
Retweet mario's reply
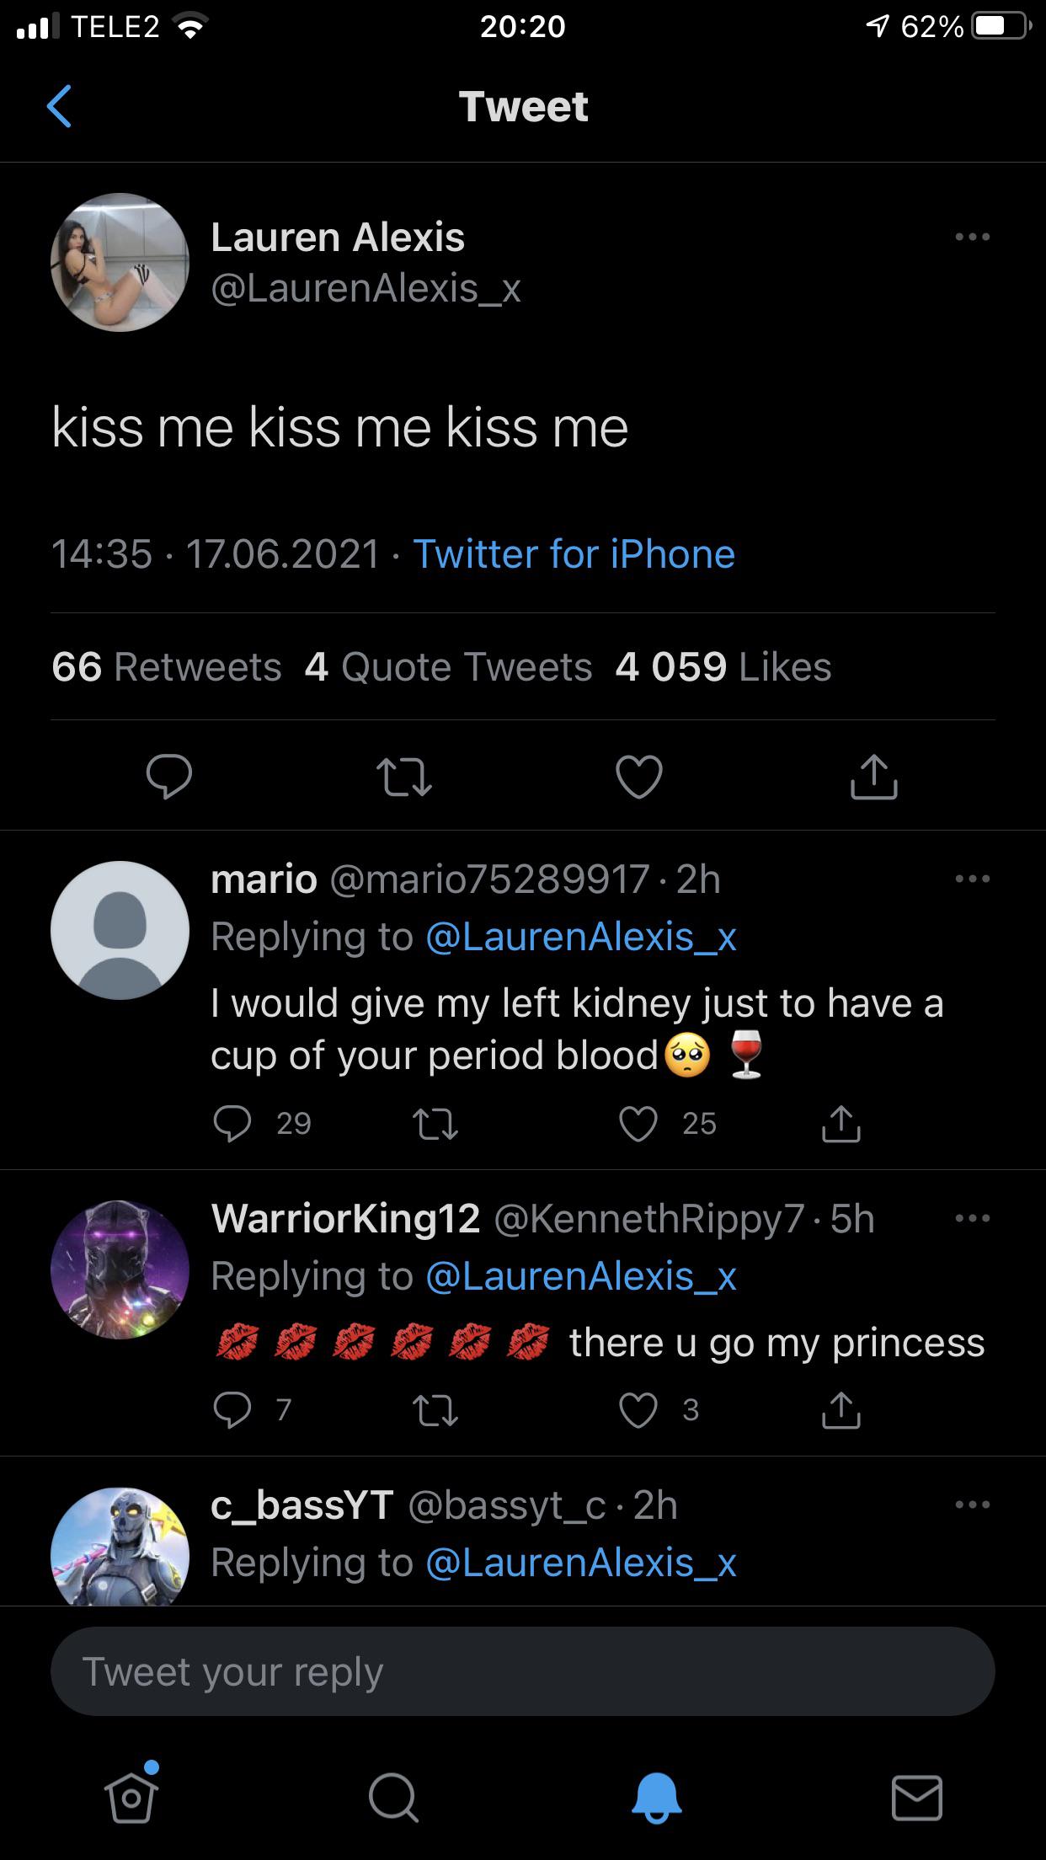[435, 1124]
